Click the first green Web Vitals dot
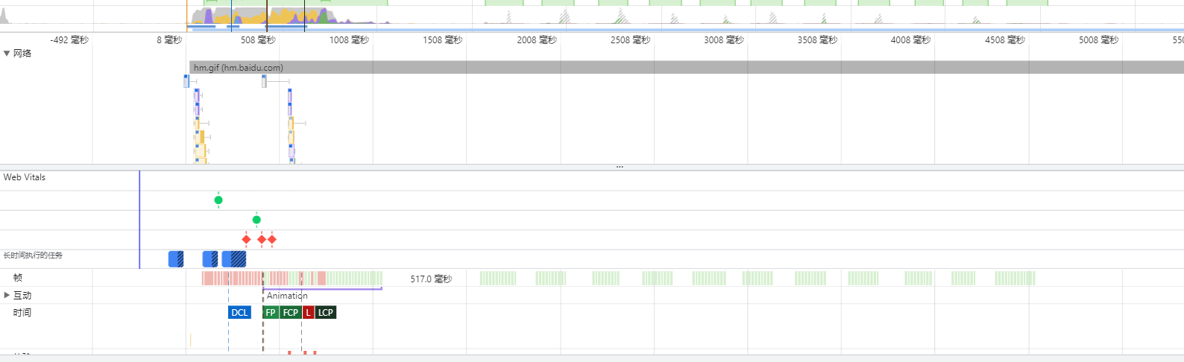Image resolution: width=1184 pixels, height=362 pixels. point(218,200)
